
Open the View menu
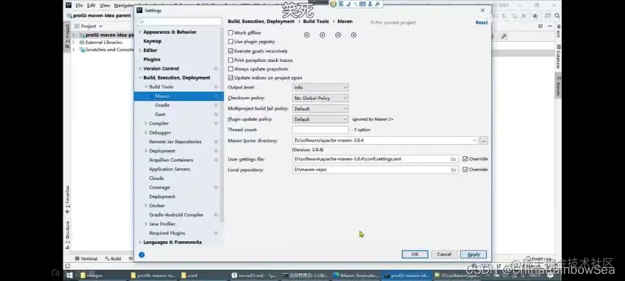point(105,6)
